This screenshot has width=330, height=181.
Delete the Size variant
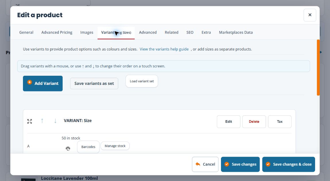coord(254,122)
